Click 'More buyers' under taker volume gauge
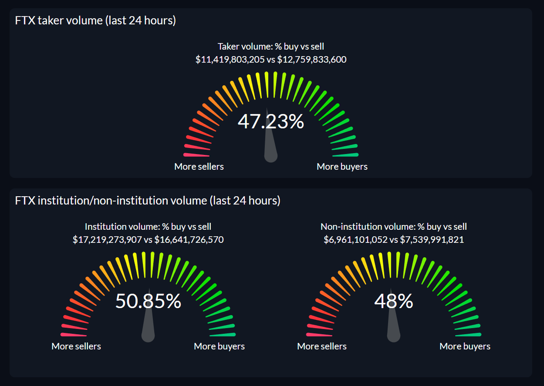 [342, 167]
